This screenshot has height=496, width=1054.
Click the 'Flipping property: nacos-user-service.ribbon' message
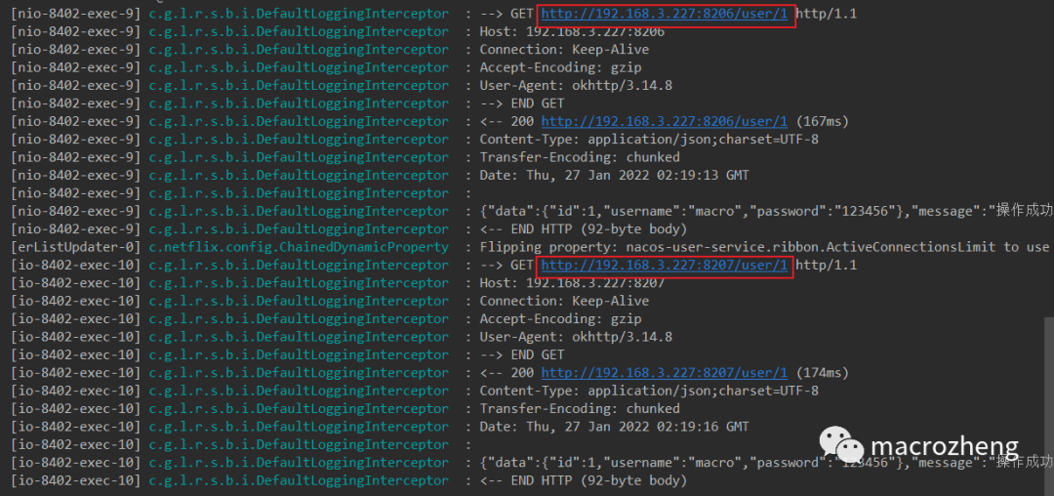tap(764, 247)
